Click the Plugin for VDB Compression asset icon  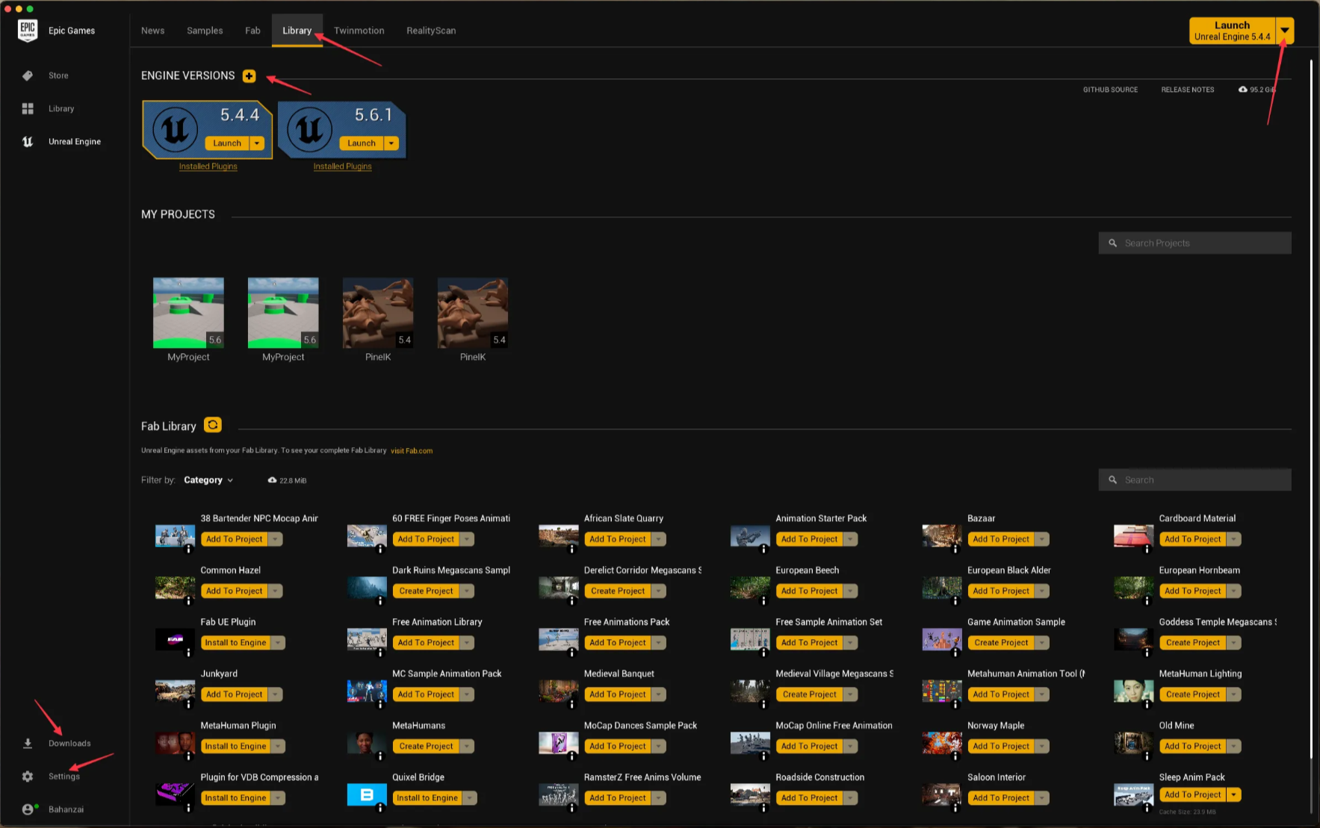pyautogui.click(x=175, y=794)
